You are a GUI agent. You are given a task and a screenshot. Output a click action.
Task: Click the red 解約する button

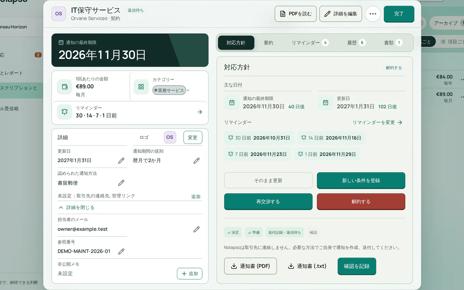pyautogui.click(x=361, y=202)
